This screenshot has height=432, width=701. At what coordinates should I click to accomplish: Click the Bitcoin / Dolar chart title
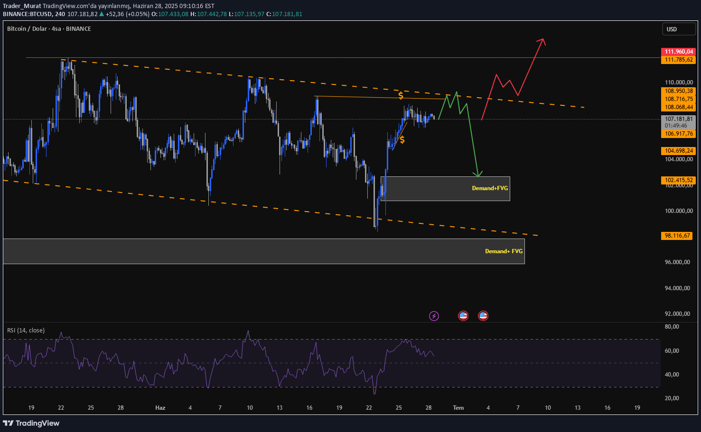pos(49,29)
